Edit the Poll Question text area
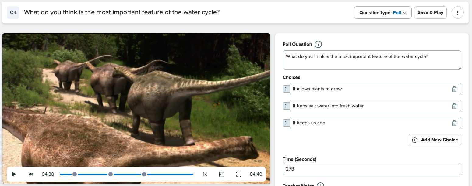This screenshot has height=186, width=472. tap(372, 60)
